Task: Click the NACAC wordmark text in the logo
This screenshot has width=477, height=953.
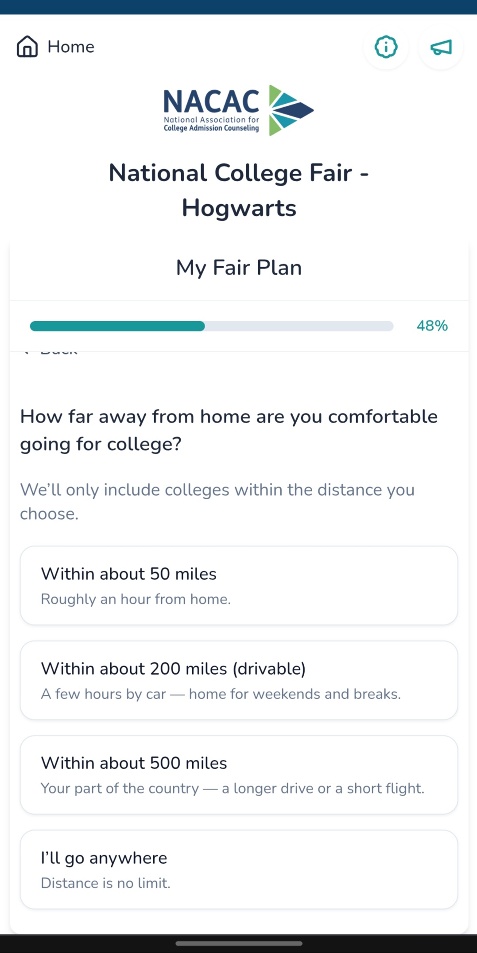Action: tap(211, 101)
